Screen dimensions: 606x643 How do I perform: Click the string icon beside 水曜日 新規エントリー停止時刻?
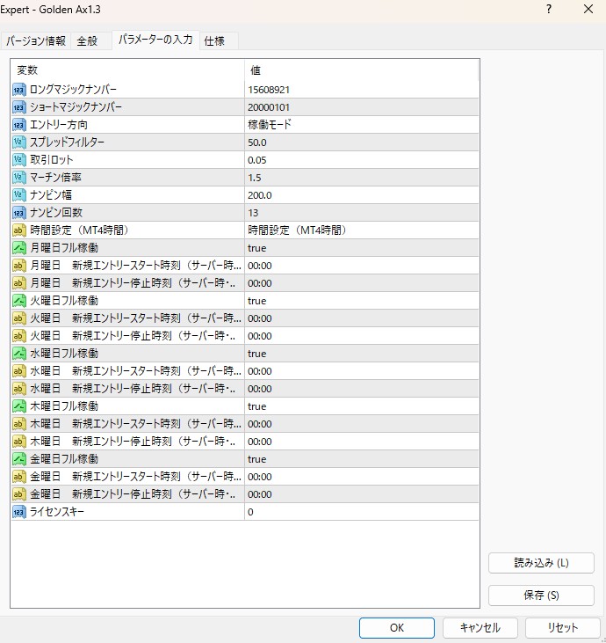click(18, 389)
